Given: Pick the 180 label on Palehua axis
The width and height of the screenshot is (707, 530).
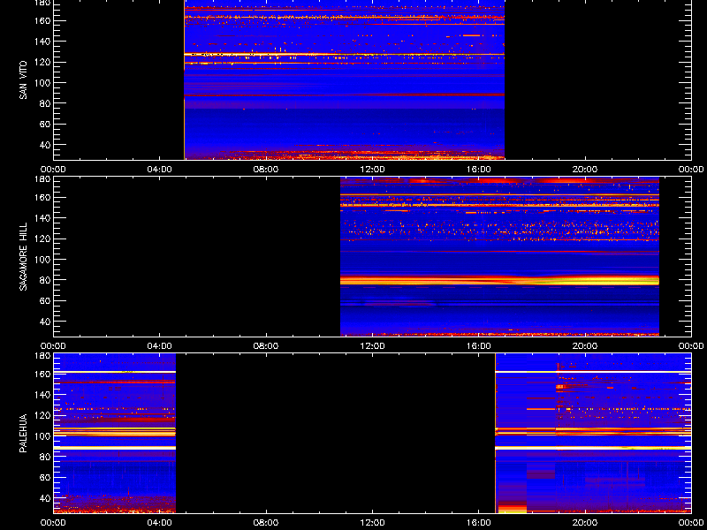Looking at the screenshot, I should pos(43,355).
